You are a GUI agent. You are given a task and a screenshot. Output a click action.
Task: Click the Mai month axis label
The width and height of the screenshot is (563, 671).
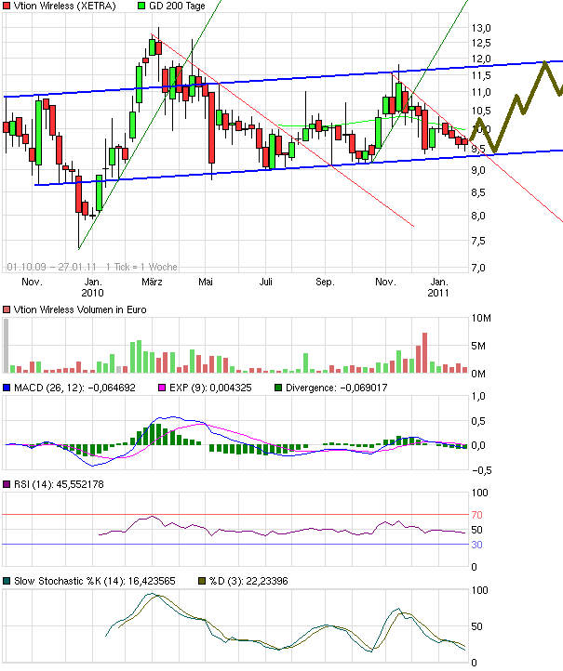click(206, 282)
